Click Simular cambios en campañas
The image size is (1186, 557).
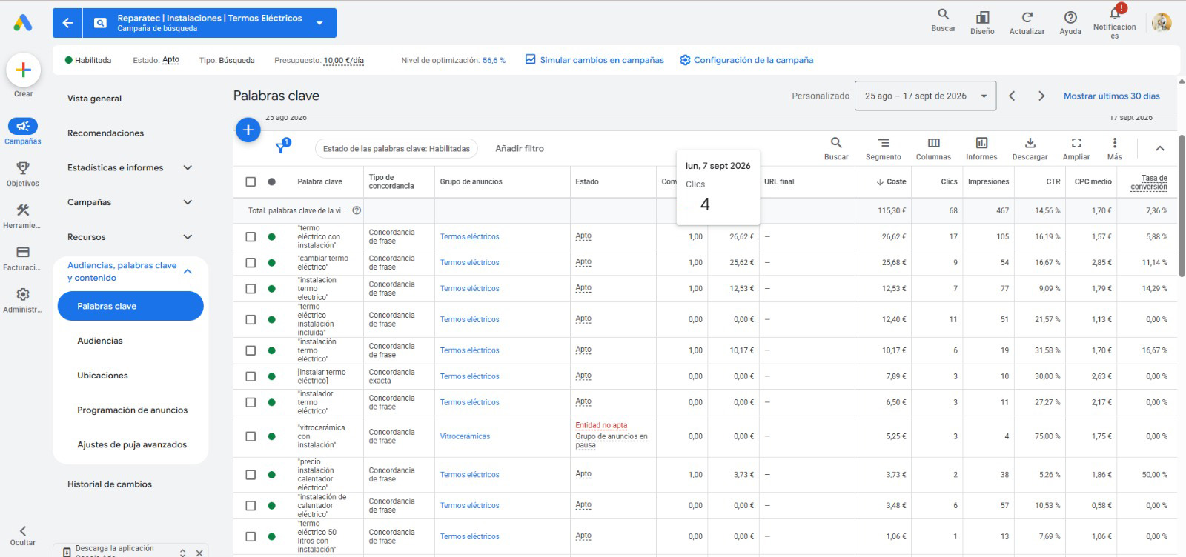point(594,60)
